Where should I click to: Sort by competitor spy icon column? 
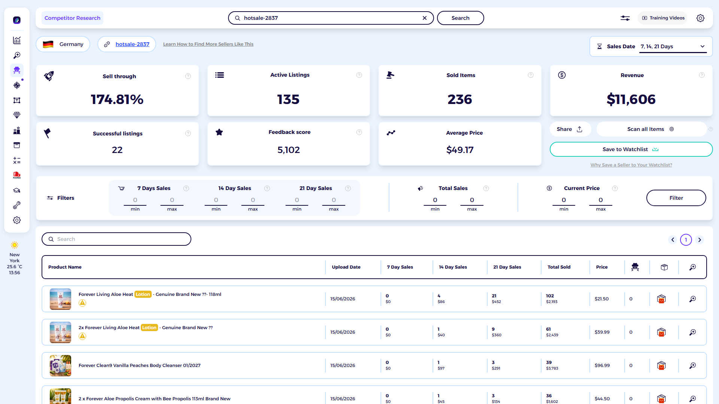point(635,267)
